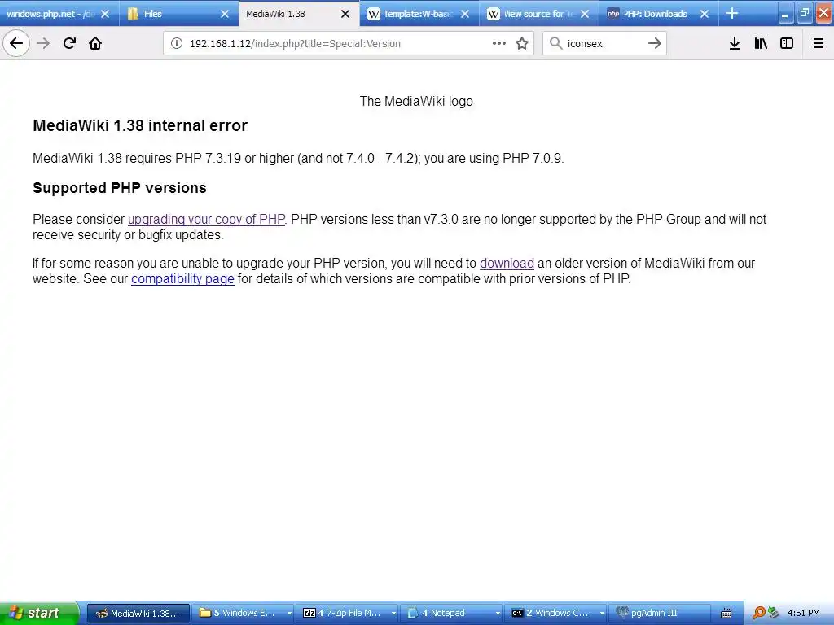Expand the Windows Explorer group dropdown arrow
The width and height of the screenshot is (834, 625).
coord(289,614)
